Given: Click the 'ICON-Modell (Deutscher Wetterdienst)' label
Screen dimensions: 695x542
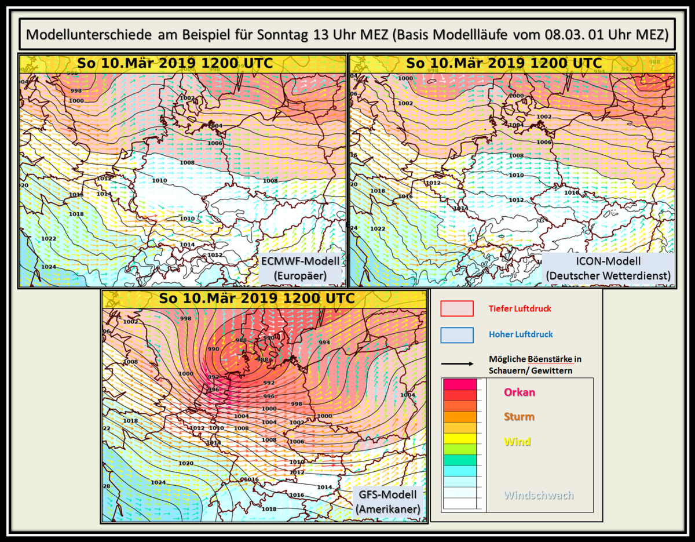Looking at the screenshot, I should coord(608,269).
